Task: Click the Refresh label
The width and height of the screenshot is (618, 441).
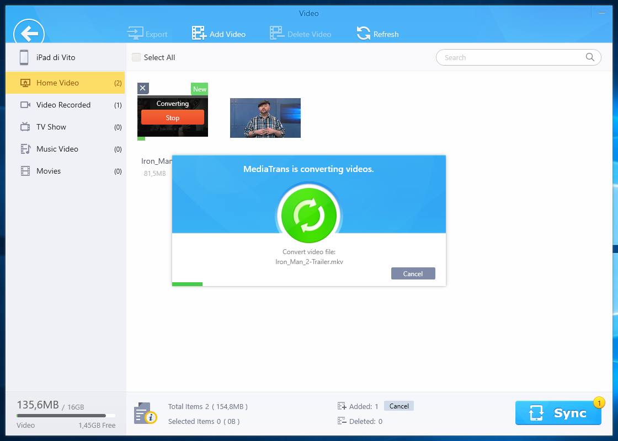Action: (x=386, y=34)
